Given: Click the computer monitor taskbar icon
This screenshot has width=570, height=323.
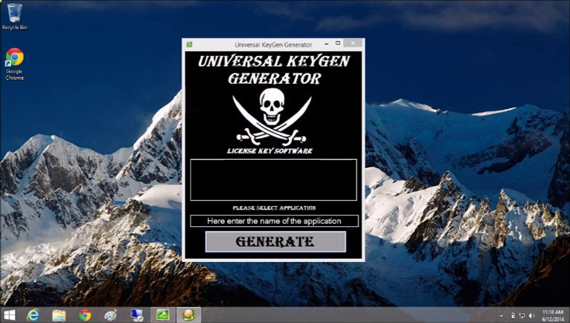Looking at the screenshot, I should (x=137, y=315).
